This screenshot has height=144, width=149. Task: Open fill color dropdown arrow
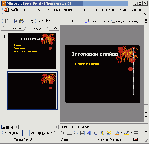(122, 133)
